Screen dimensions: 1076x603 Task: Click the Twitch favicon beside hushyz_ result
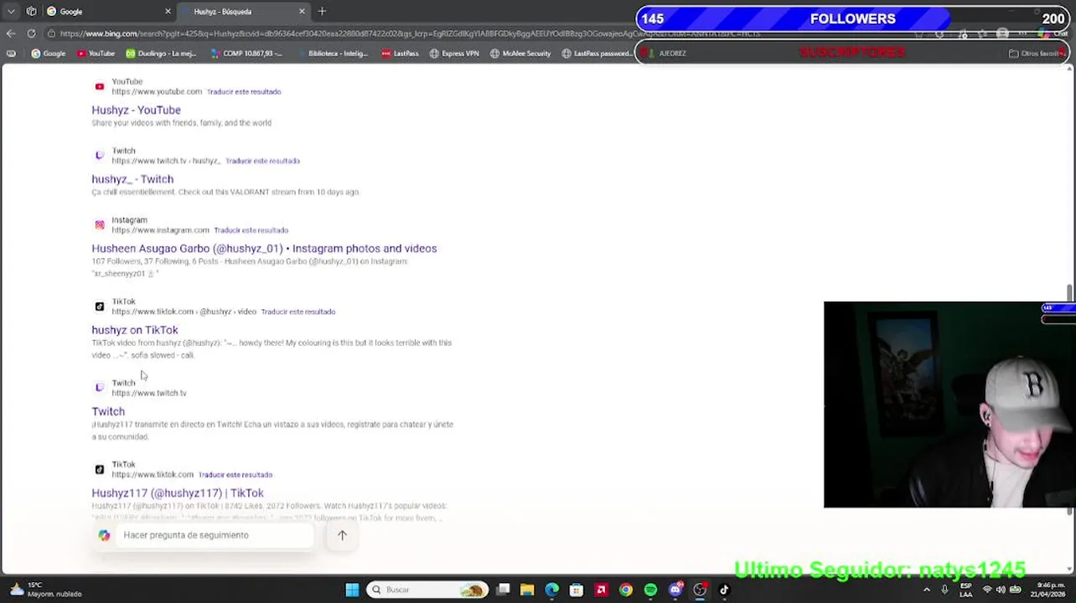pos(100,156)
